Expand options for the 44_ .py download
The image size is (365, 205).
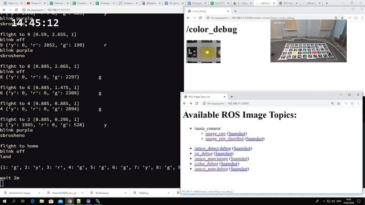(125, 193)
